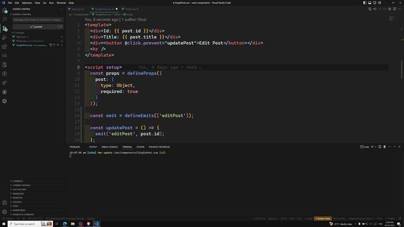Click the editor minimap
The image size is (404, 227).
click(x=393, y=18)
